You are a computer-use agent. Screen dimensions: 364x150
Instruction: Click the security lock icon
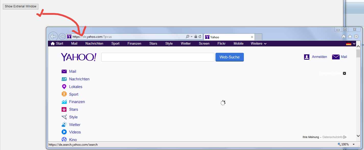(x=196, y=37)
